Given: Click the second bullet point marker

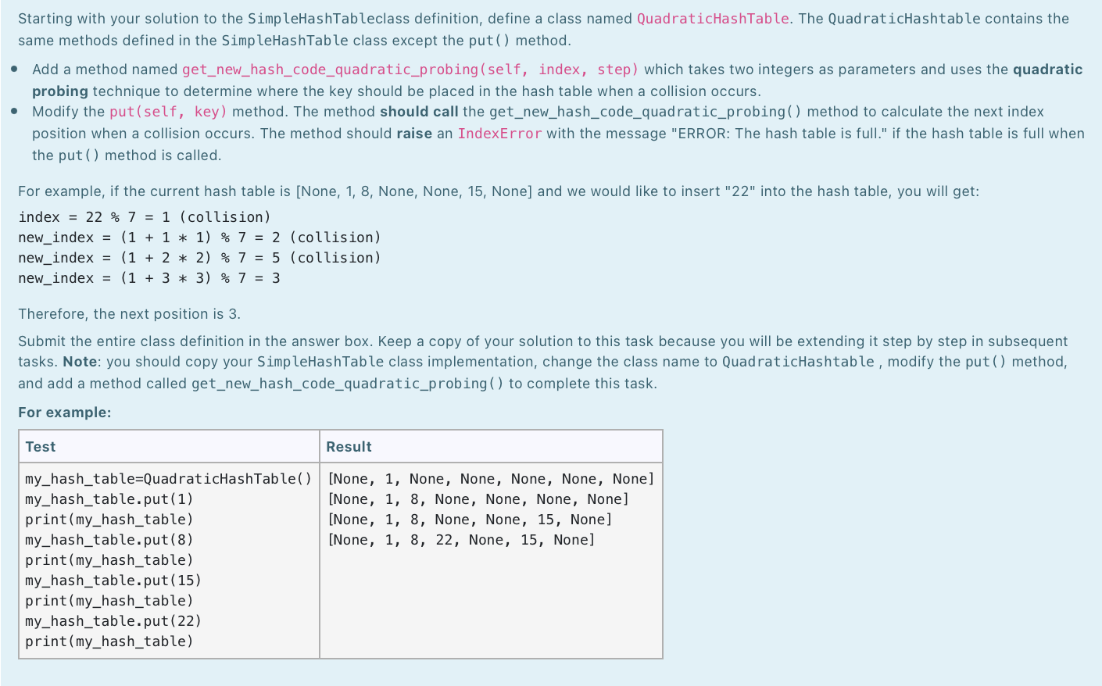Looking at the screenshot, I should coord(16,111).
